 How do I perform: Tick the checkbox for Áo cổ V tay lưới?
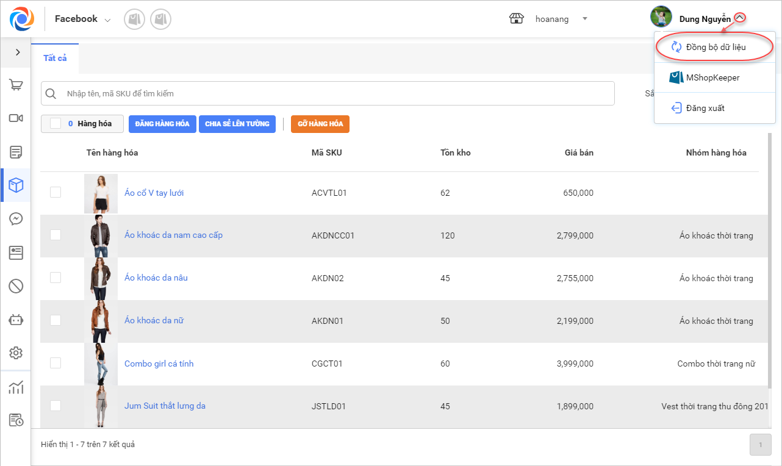[56, 192]
